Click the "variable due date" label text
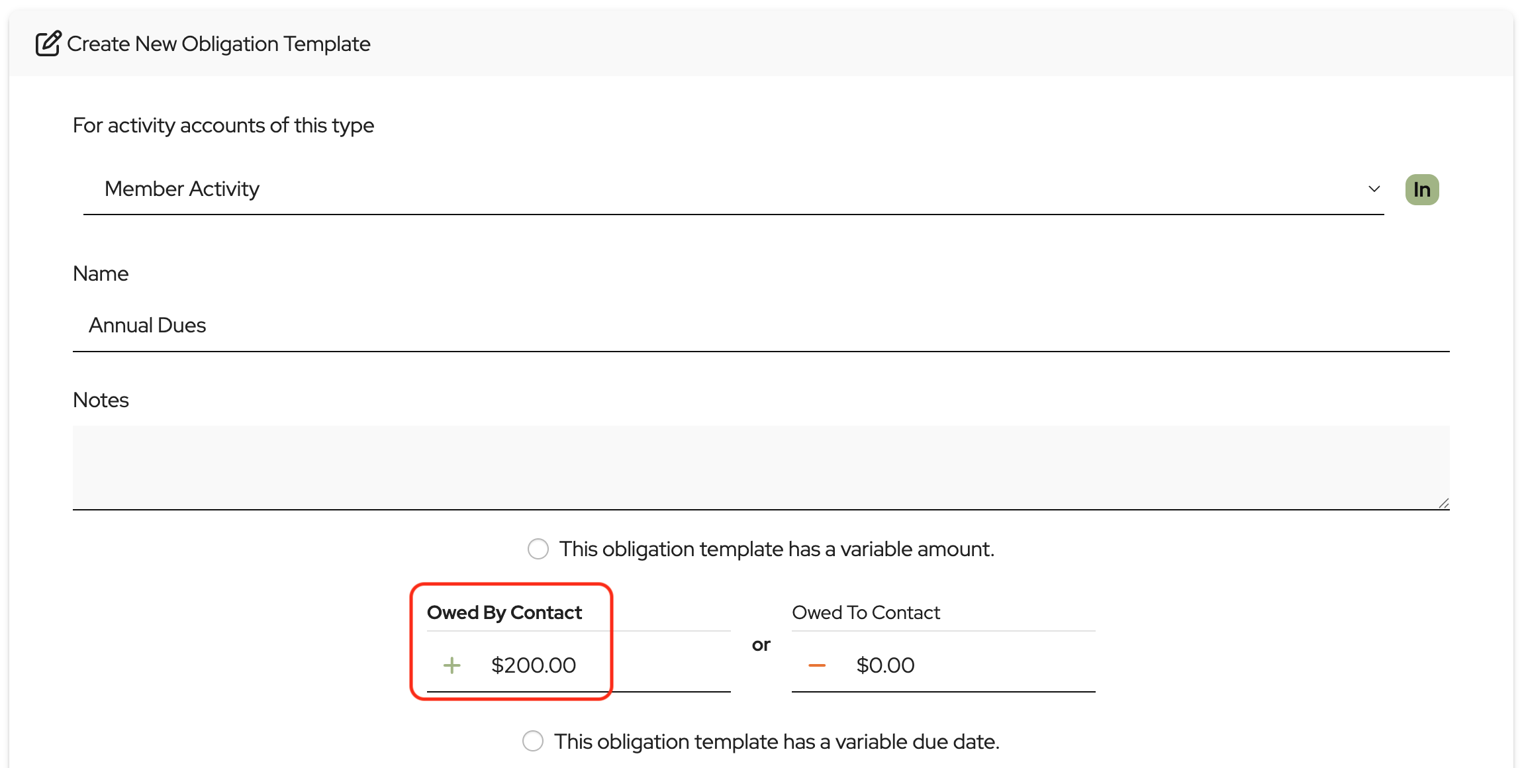 pyautogui.click(x=777, y=742)
